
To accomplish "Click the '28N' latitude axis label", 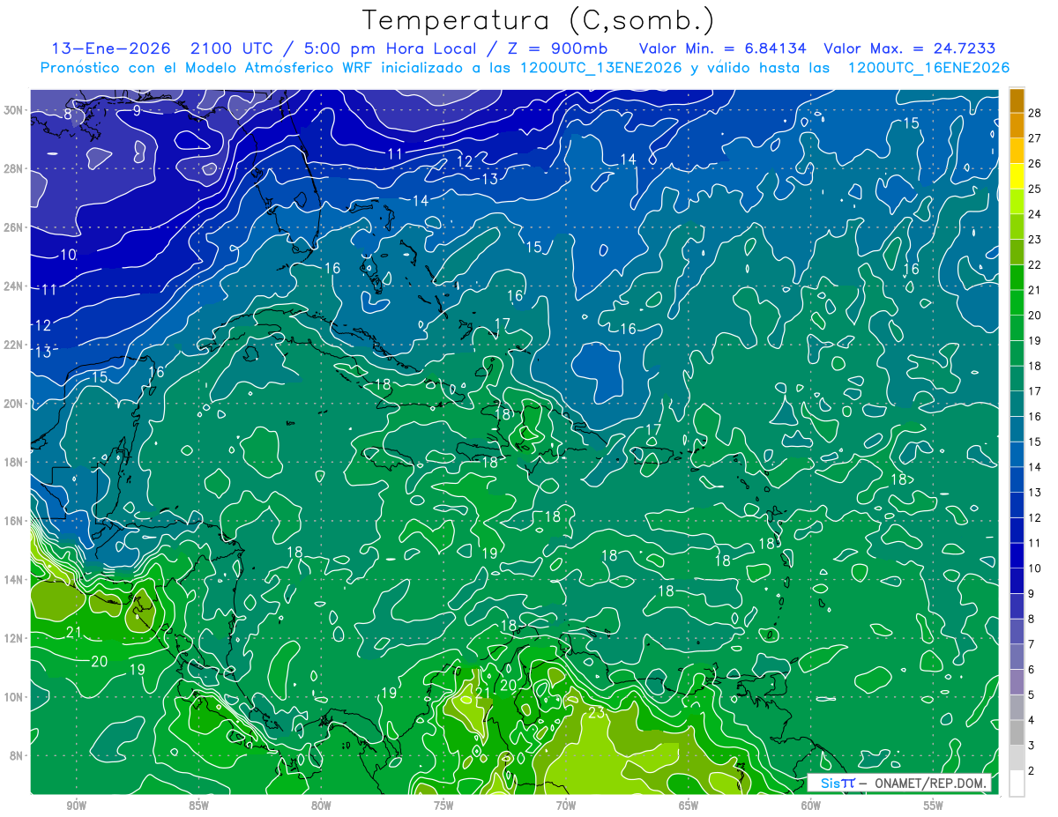I will [13, 168].
